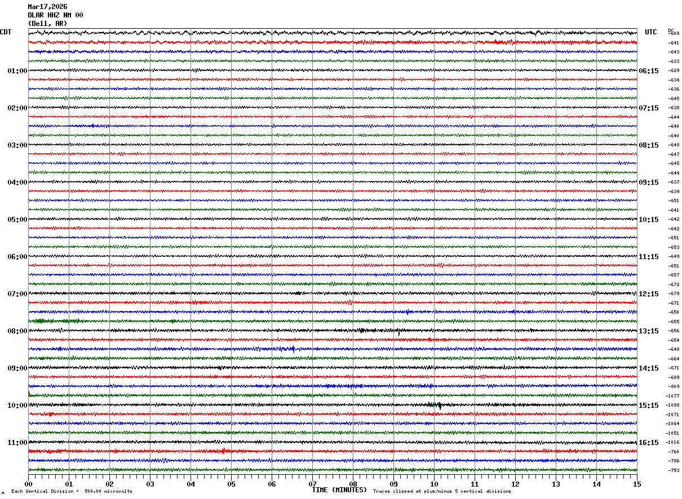682x499 pixels.
Task: Select the 13:15 UTC time label
Action: click(649, 331)
